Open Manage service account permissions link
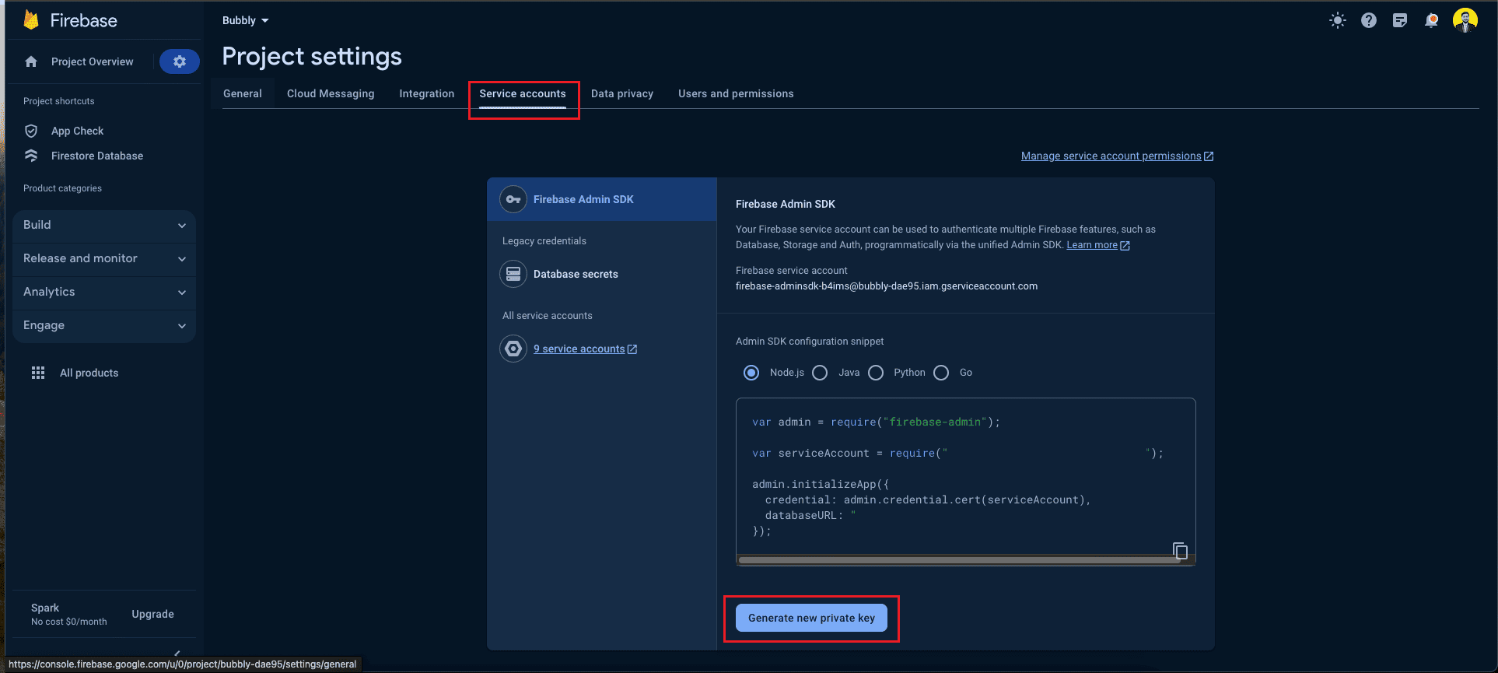Viewport: 1498px width, 673px height. [1111, 156]
